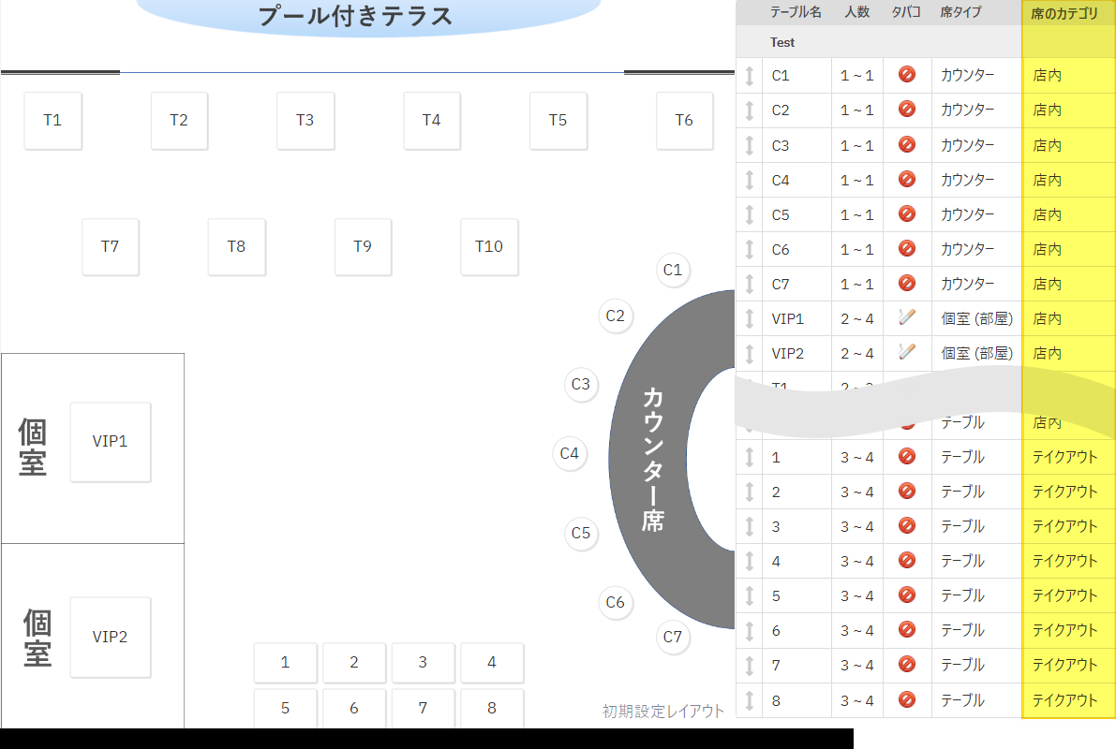Click テイクアウト category in table row 1

(x=1064, y=458)
